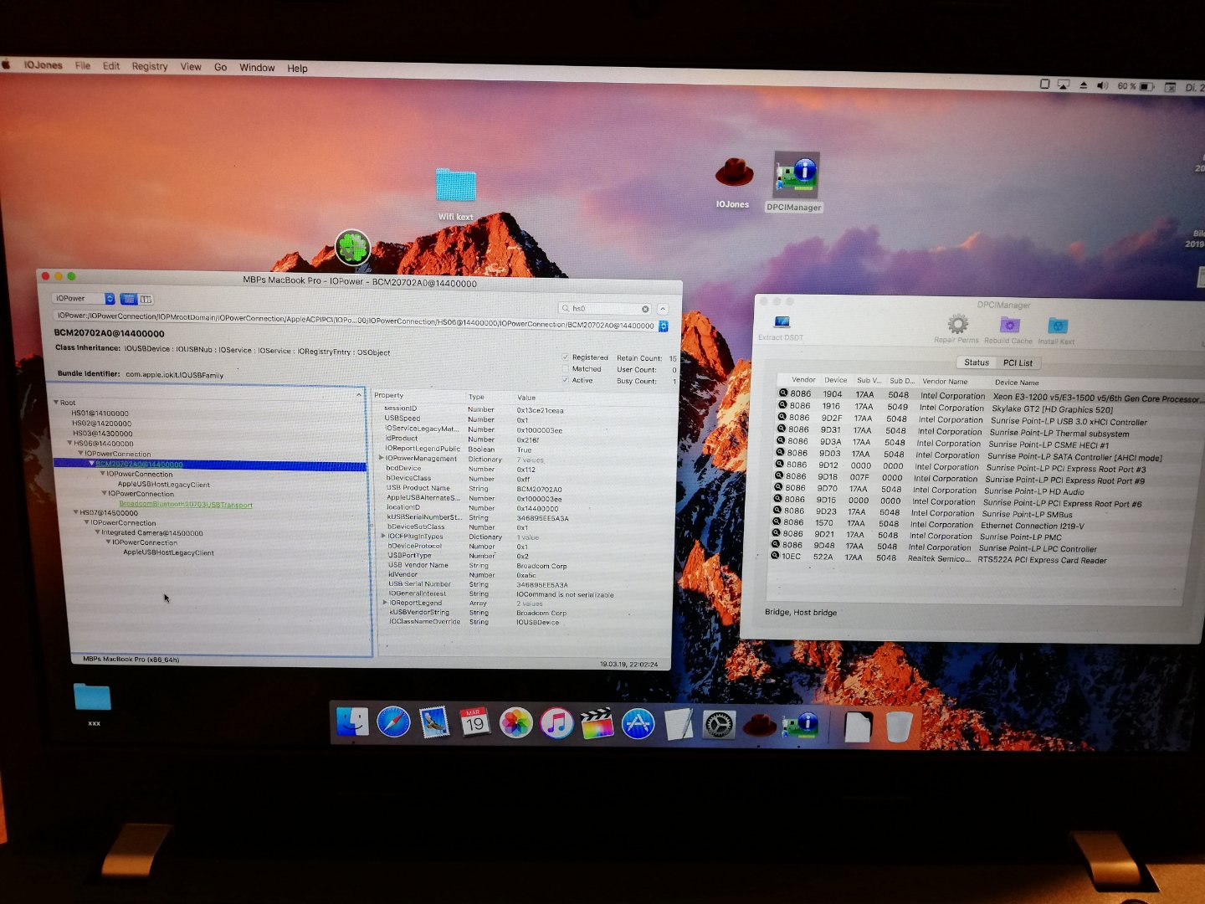Open the Edit menu
The height and width of the screenshot is (904, 1205).
[x=111, y=65]
